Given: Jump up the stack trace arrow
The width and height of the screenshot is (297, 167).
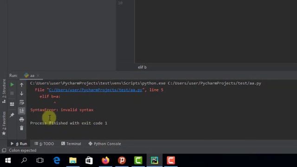Looking at the screenshot, I should pyautogui.click(x=22, y=85).
